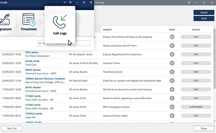Open the NEW status pill for the completion date update row
Screen dimensions: 216x133
tap(196, 81)
